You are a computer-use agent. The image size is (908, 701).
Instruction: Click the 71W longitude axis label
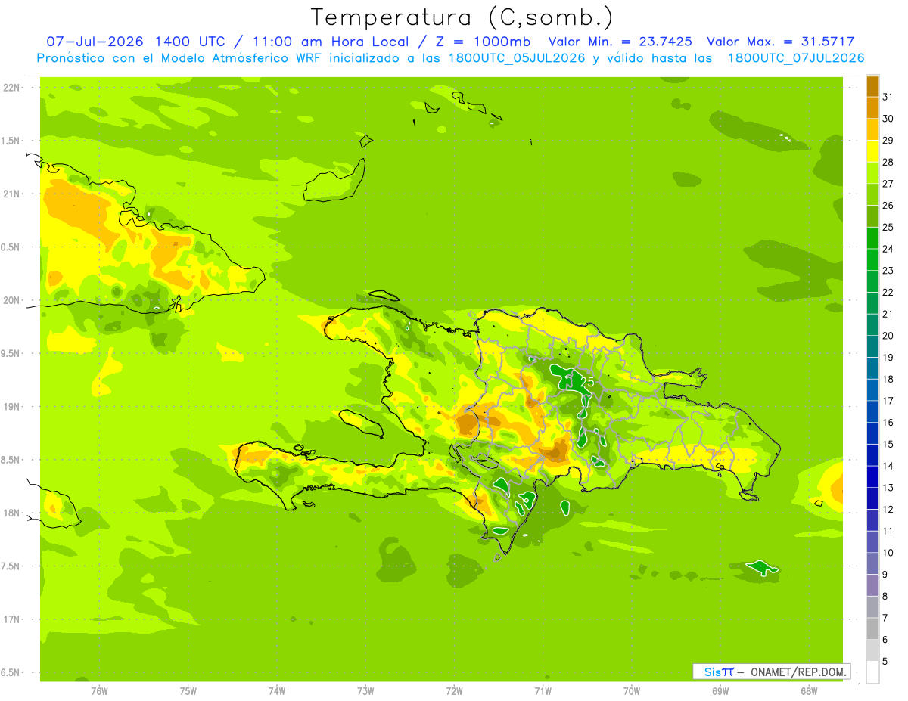[x=543, y=690]
